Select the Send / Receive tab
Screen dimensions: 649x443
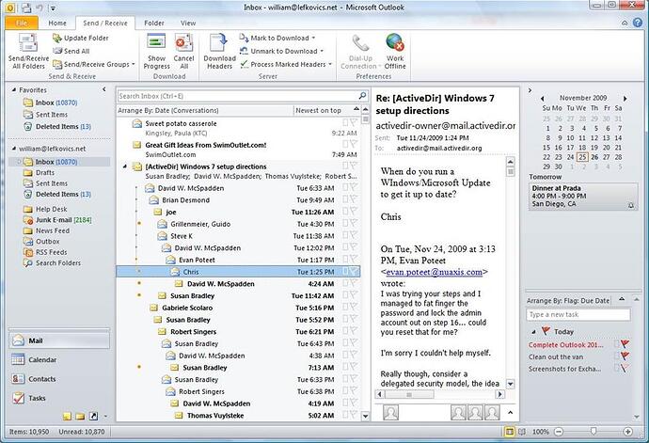pos(105,24)
